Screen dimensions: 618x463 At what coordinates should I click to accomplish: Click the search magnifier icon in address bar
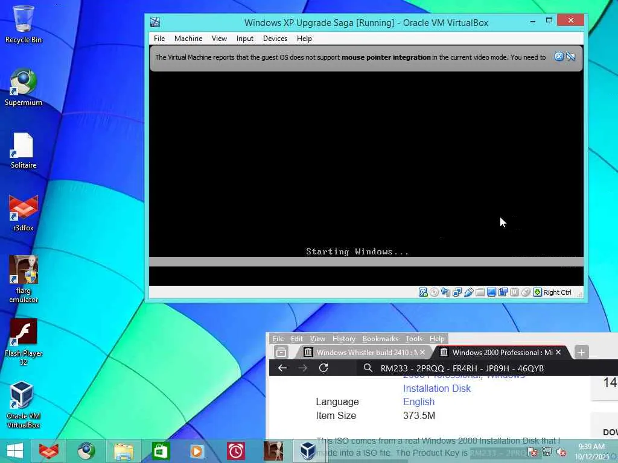coord(368,368)
